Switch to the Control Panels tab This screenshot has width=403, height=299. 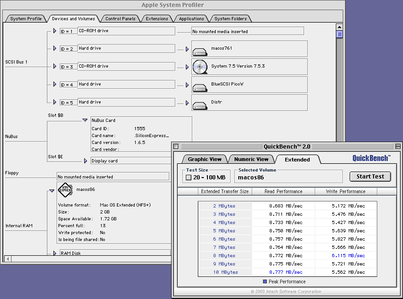pos(120,19)
